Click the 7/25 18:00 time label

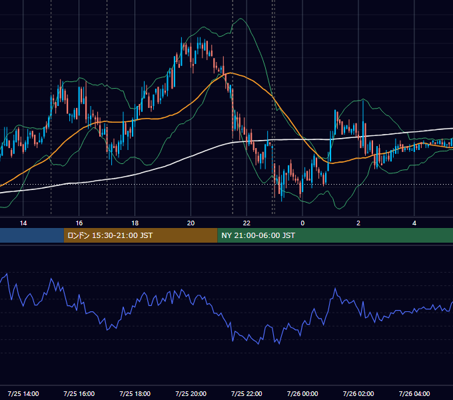click(x=135, y=393)
